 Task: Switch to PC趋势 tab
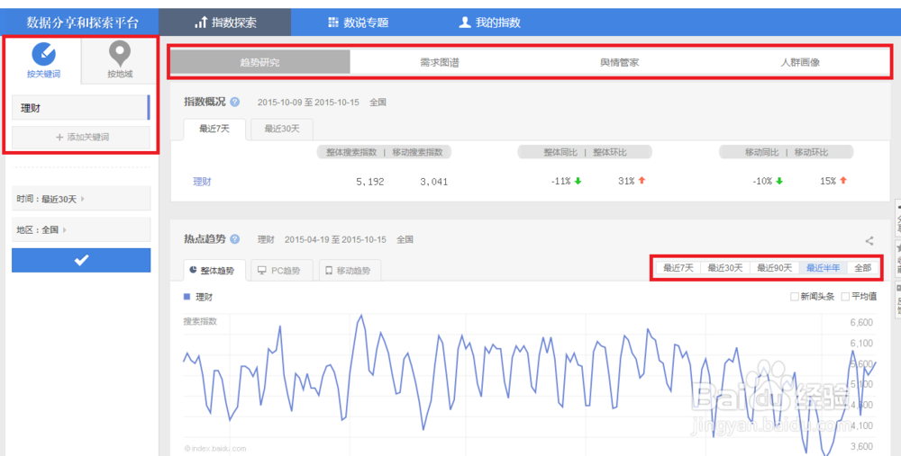click(x=282, y=270)
